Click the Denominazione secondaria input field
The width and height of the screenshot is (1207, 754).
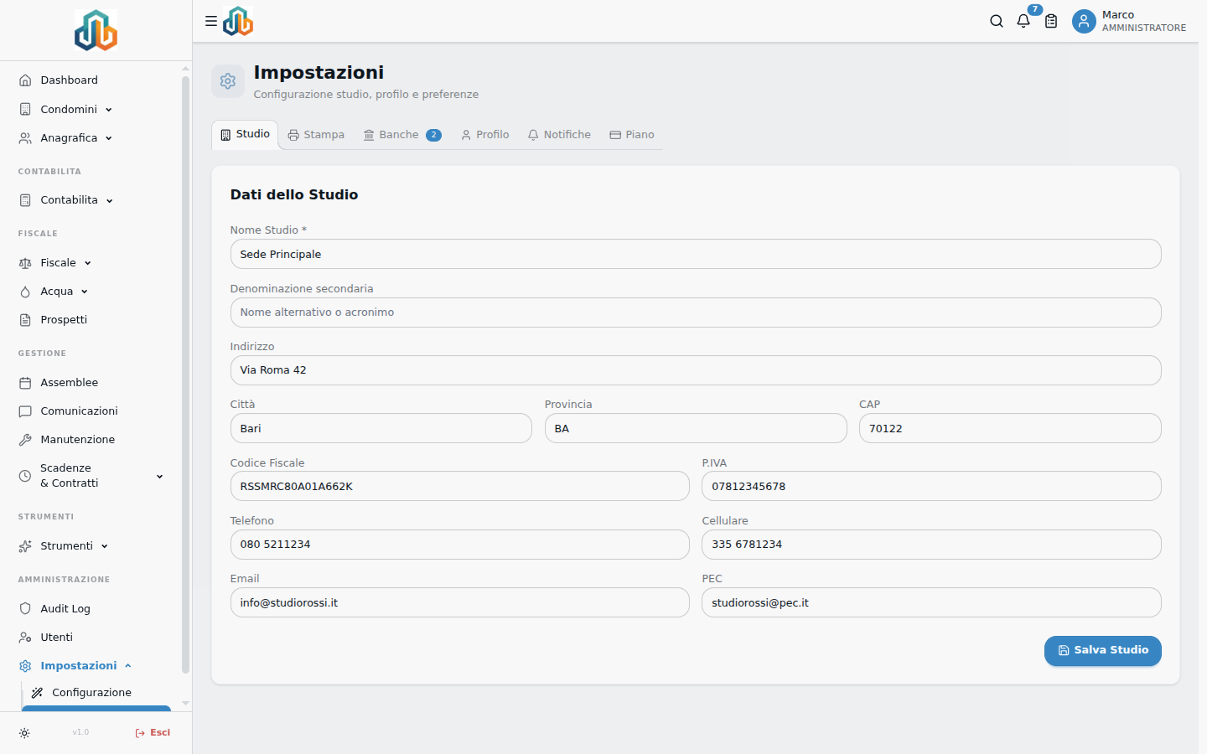(x=696, y=312)
